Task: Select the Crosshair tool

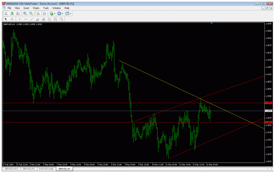Action: [12, 19]
